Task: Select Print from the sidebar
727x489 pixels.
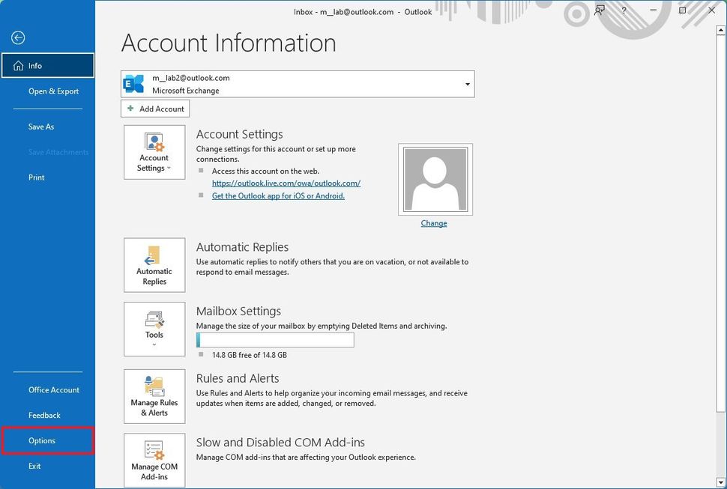Action: click(35, 177)
